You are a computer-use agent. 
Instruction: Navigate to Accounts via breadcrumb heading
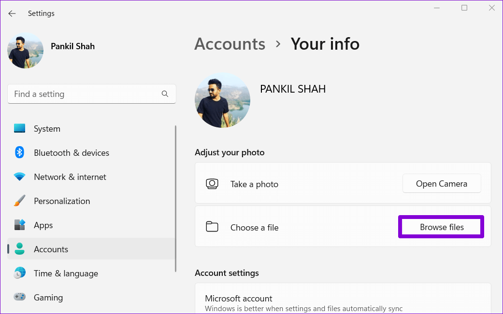pos(230,44)
